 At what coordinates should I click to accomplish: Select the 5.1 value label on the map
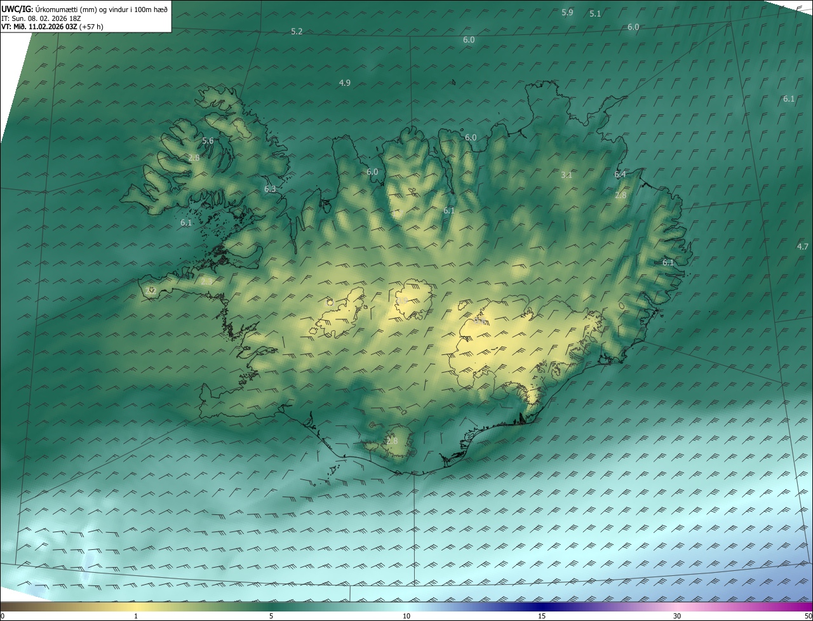pyautogui.click(x=595, y=14)
